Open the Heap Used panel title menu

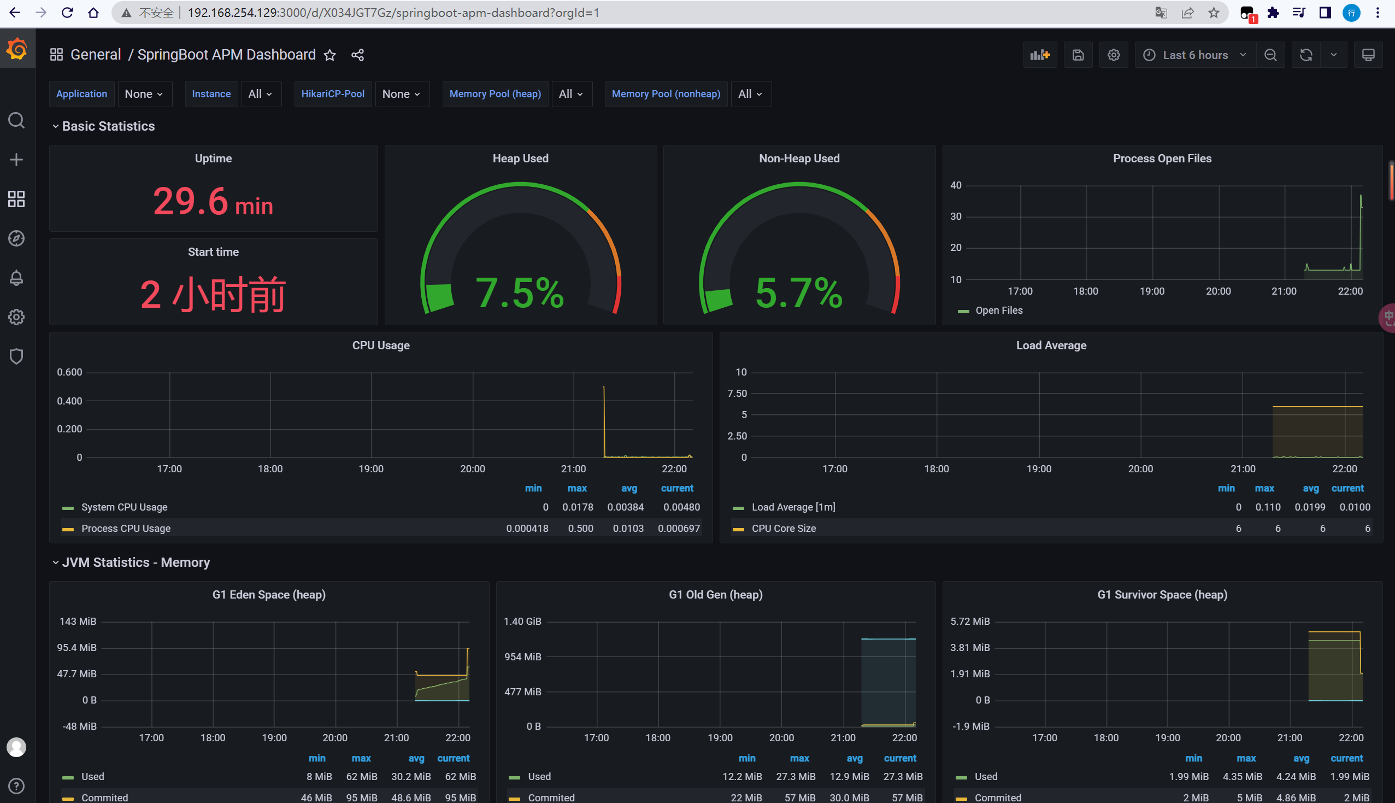(x=520, y=159)
